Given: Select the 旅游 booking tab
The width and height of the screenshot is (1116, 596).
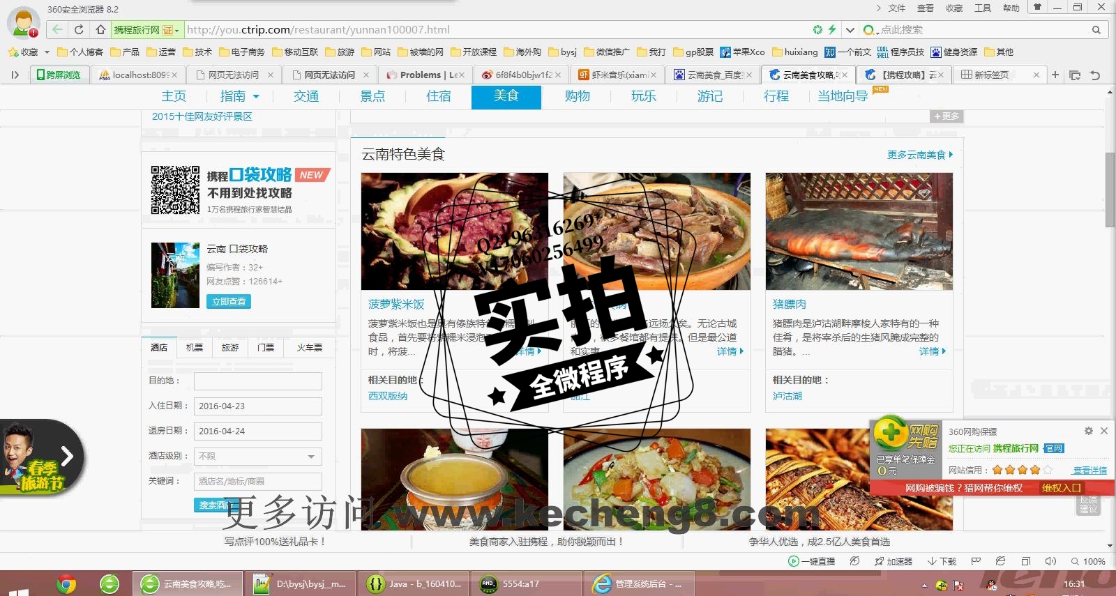Looking at the screenshot, I should (230, 347).
